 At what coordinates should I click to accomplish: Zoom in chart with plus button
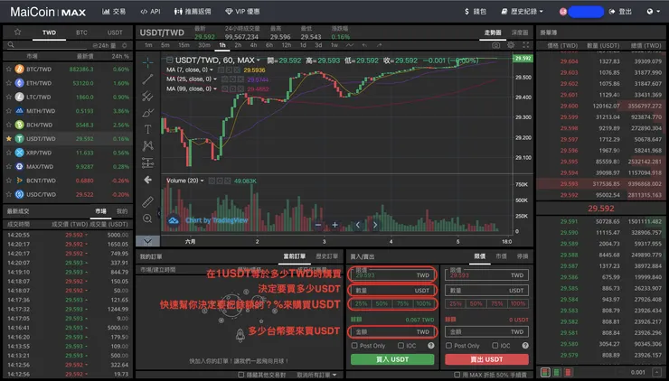pos(334,225)
